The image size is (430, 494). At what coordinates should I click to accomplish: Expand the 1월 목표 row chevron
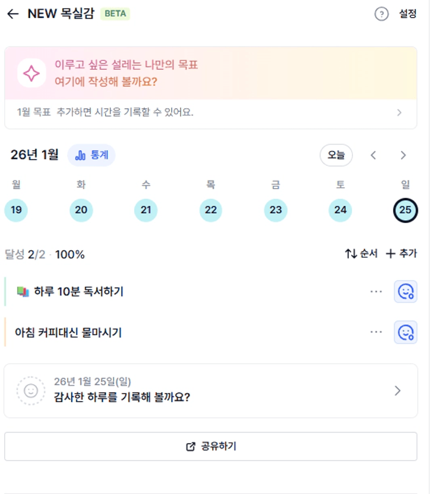[x=399, y=112]
